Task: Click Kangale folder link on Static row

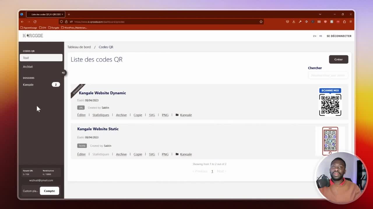Action: [x=186, y=154]
